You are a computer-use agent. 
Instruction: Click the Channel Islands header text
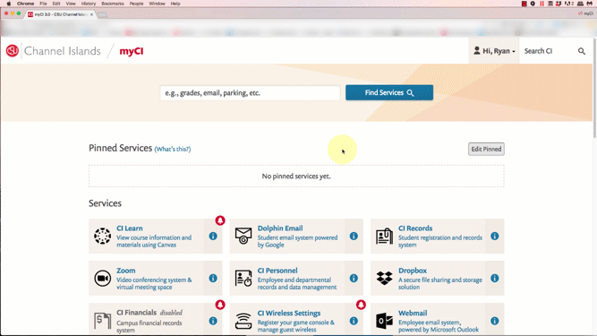point(63,51)
